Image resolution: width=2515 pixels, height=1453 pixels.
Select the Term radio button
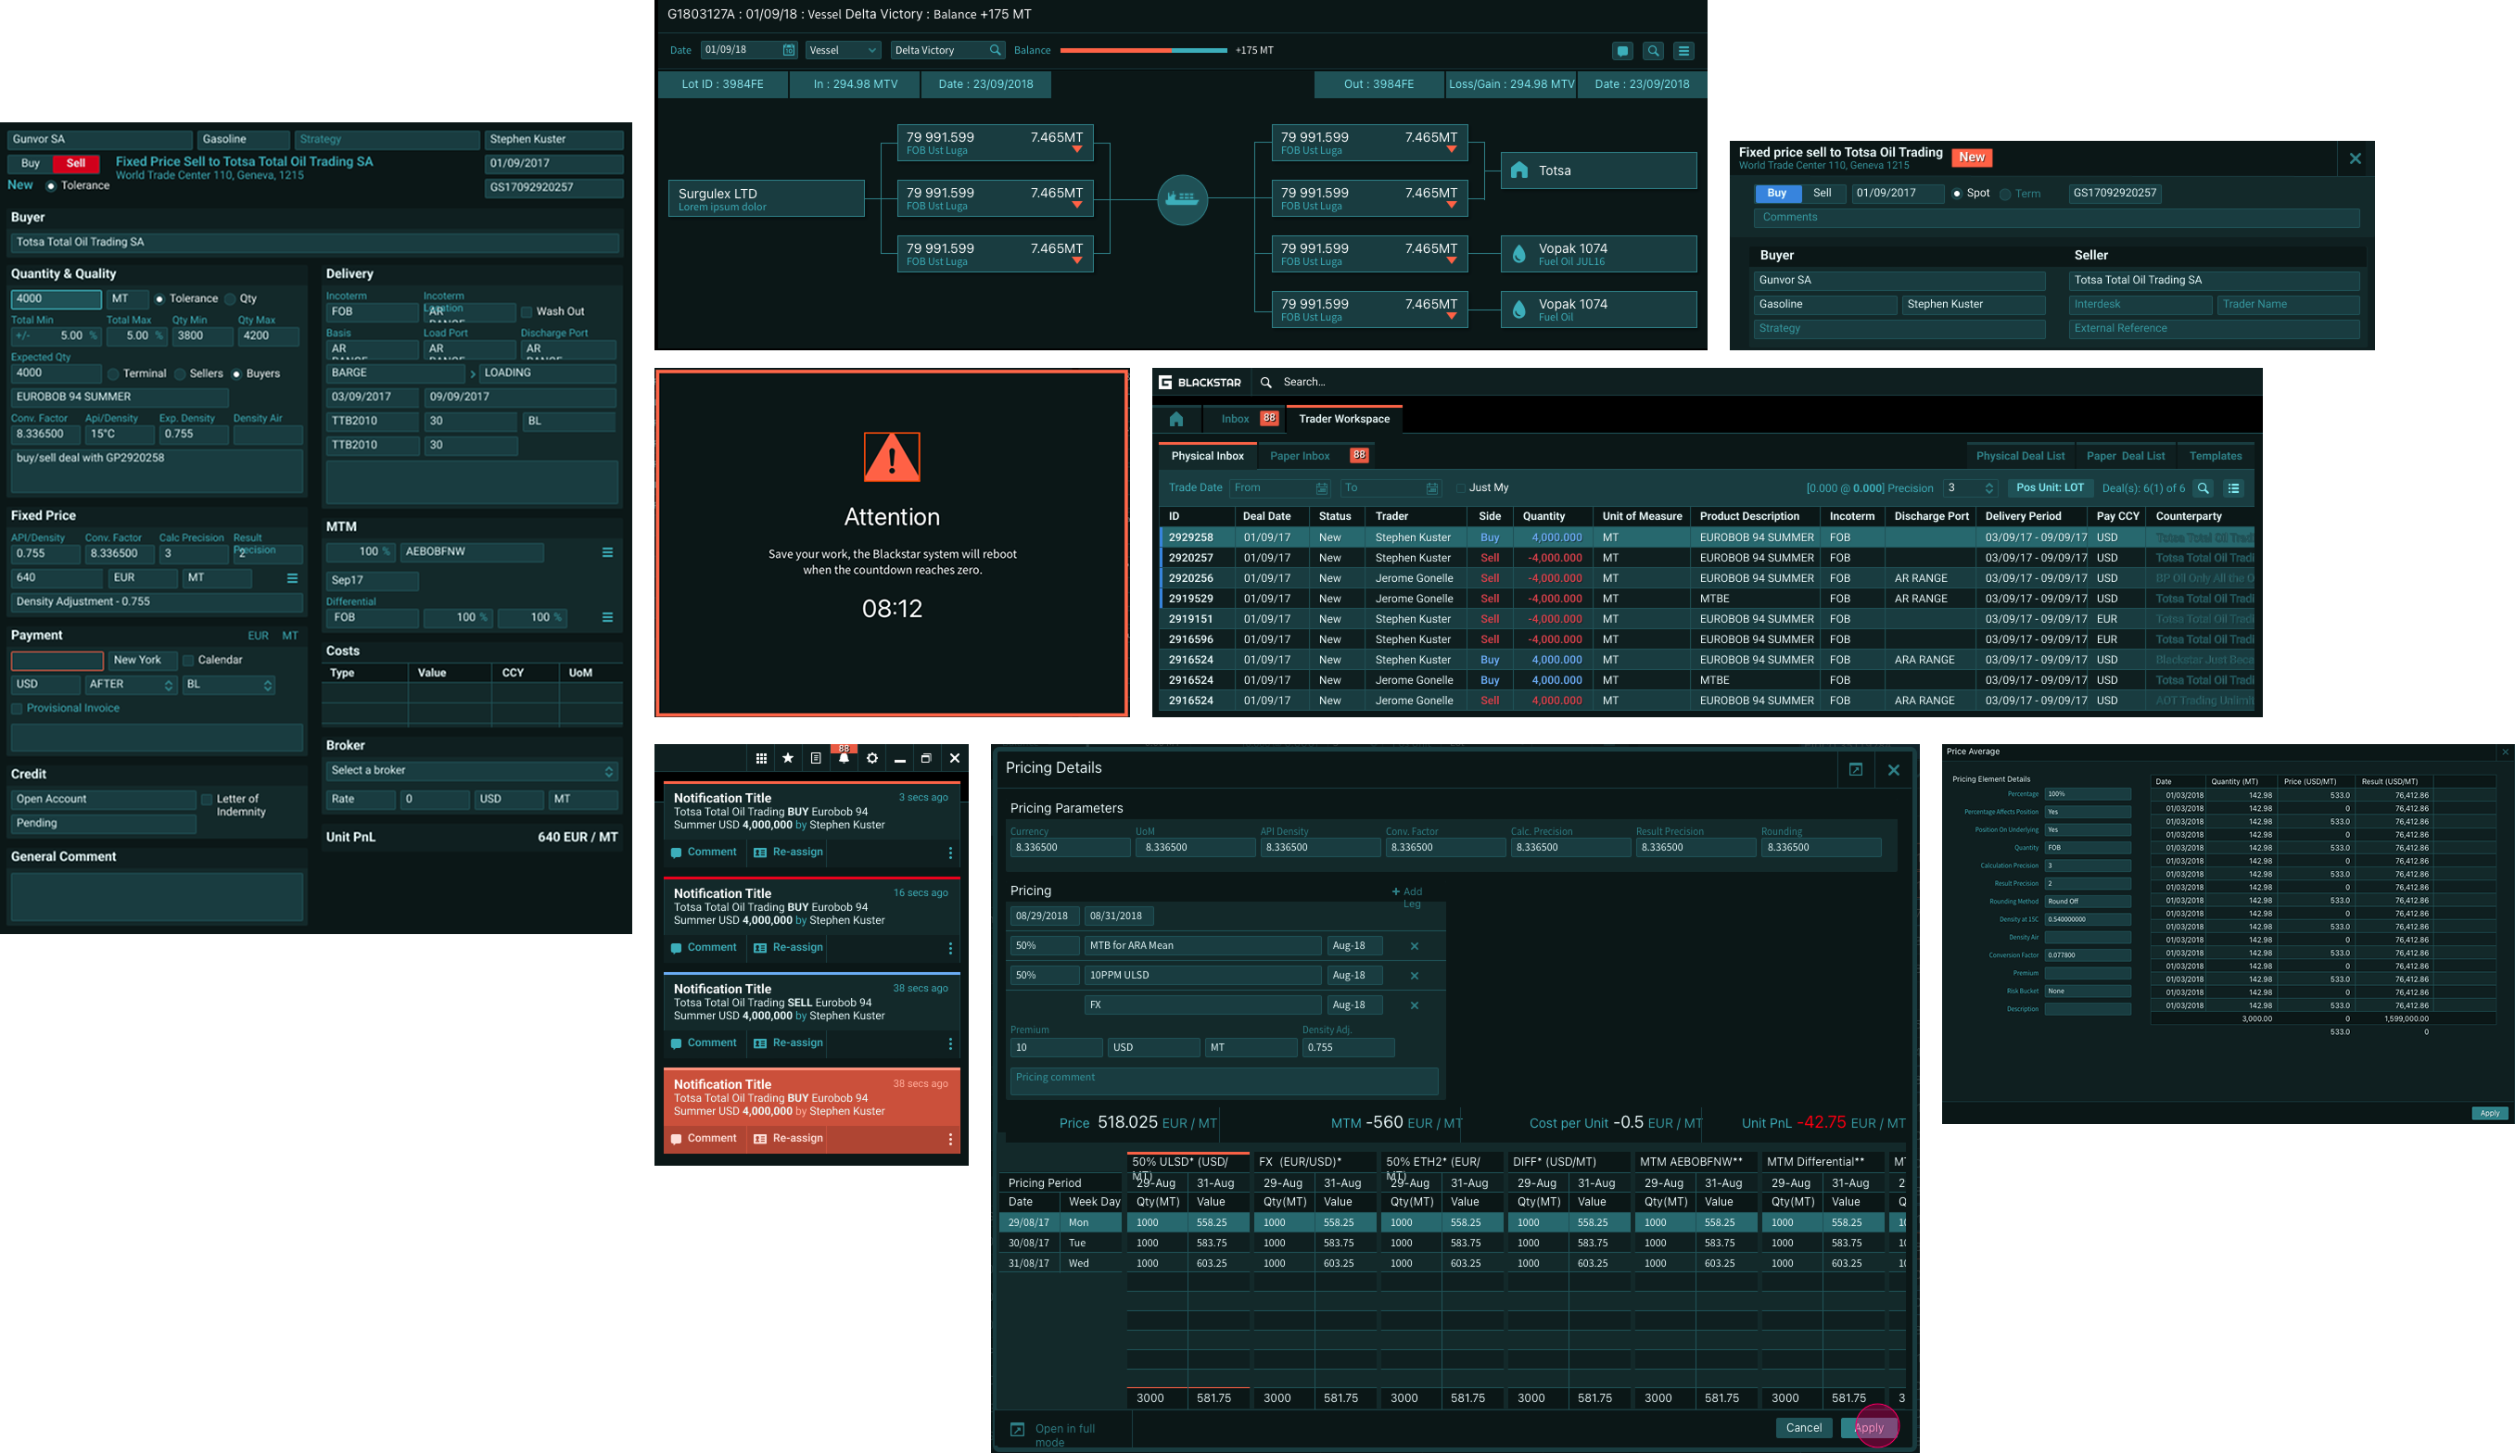(2005, 194)
